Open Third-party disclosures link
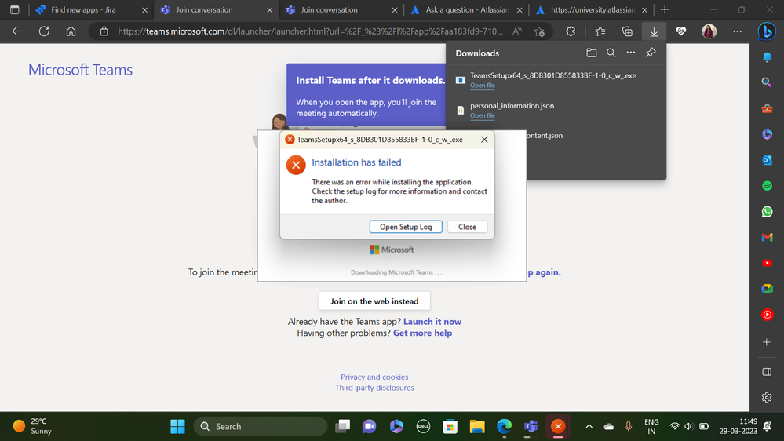784x441 pixels. coord(374,388)
